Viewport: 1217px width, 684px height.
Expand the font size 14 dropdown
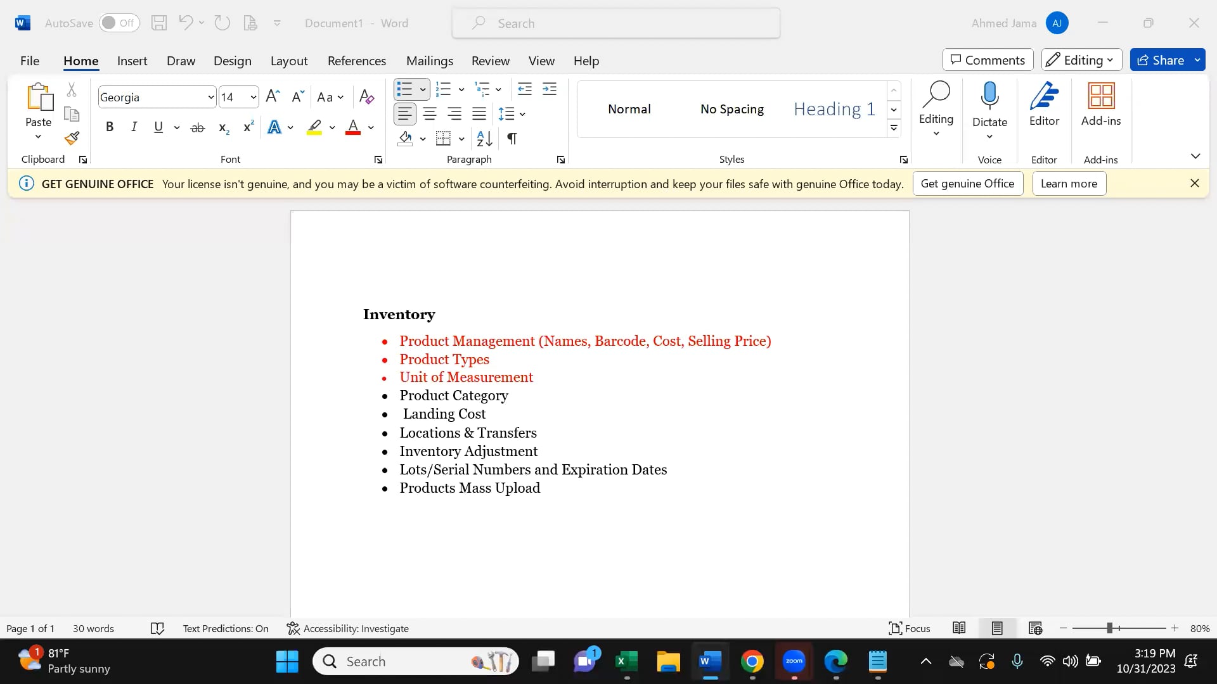tap(253, 98)
